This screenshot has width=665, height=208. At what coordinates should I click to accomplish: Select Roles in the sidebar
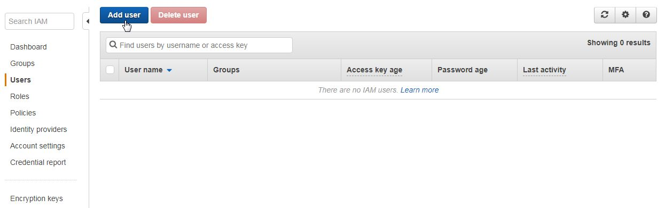[x=20, y=96]
